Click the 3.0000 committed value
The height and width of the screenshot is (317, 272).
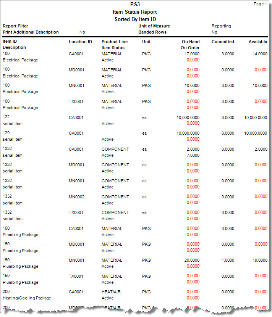tap(228, 54)
